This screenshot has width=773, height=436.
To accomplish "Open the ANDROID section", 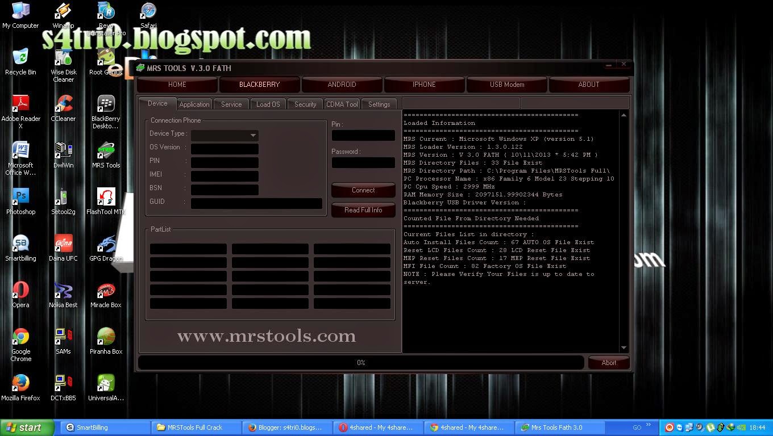I will (342, 85).
